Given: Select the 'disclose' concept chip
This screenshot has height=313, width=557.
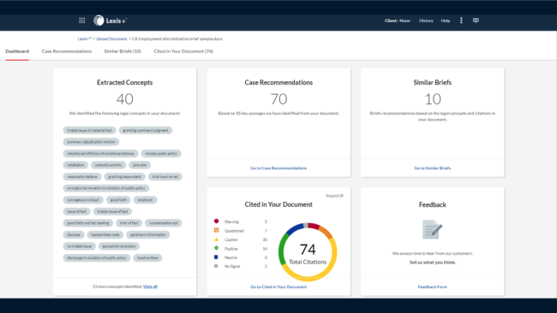Looking at the screenshot, I should (x=74, y=234).
